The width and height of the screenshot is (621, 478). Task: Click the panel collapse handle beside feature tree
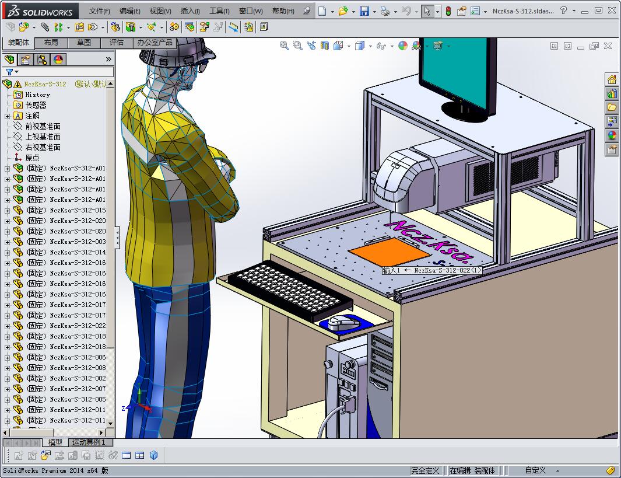click(118, 238)
